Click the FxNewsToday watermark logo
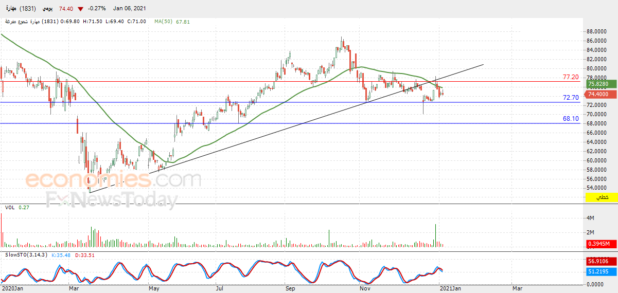618x293 pixels. pyautogui.click(x=111, y=199)
